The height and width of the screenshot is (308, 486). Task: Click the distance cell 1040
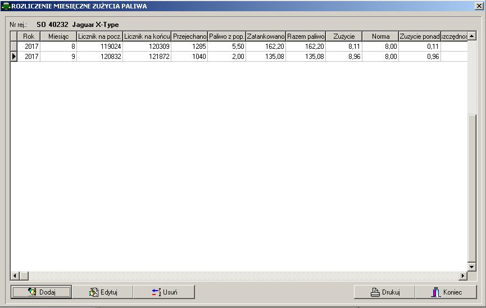189,56
